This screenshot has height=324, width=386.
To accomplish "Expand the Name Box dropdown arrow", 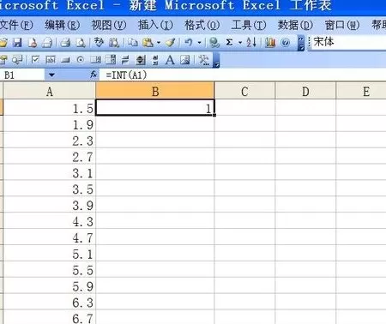I will [x=51, y=75].
